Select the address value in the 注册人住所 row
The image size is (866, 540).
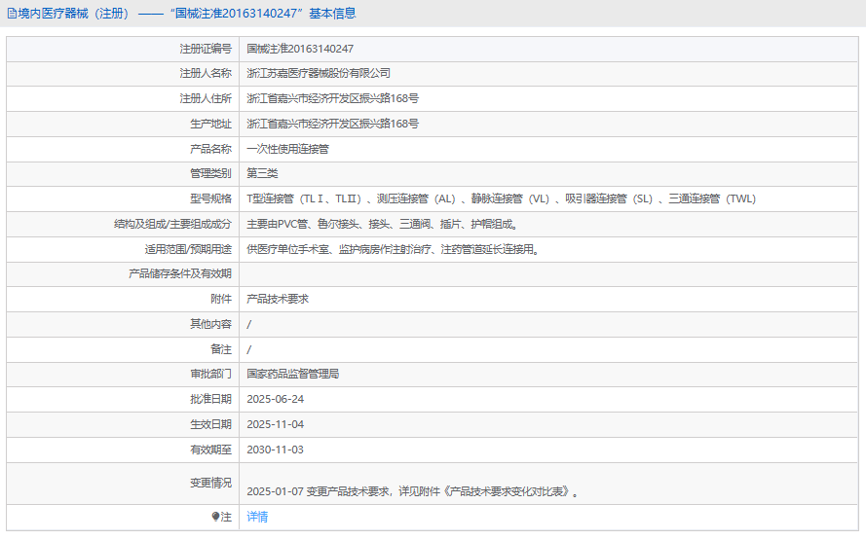332,98
